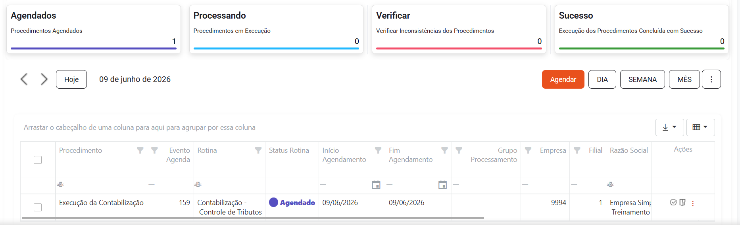This screenshot has height=226, width=740.
Task: Toggle the select-all header checkbox
Action: pos(38,160)
